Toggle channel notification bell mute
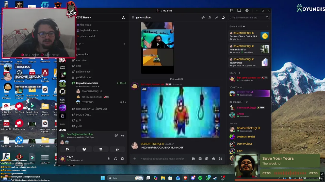The width and height of the screenshot is (325, 182). pyautogui.click(x=210, y=17)
